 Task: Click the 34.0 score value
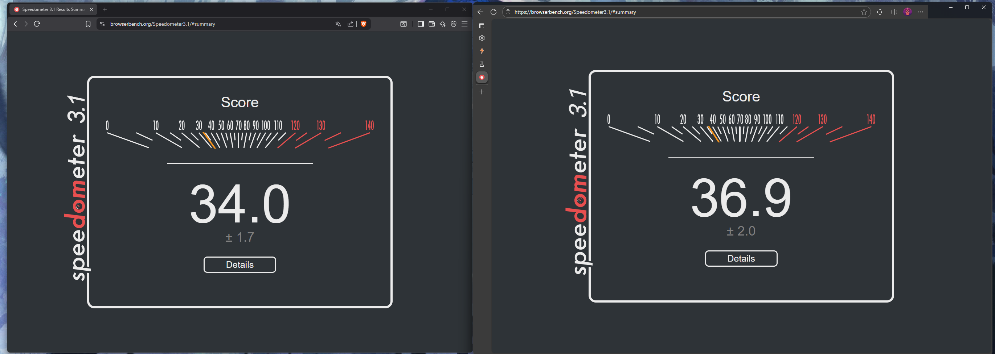(x=240, y=203)
